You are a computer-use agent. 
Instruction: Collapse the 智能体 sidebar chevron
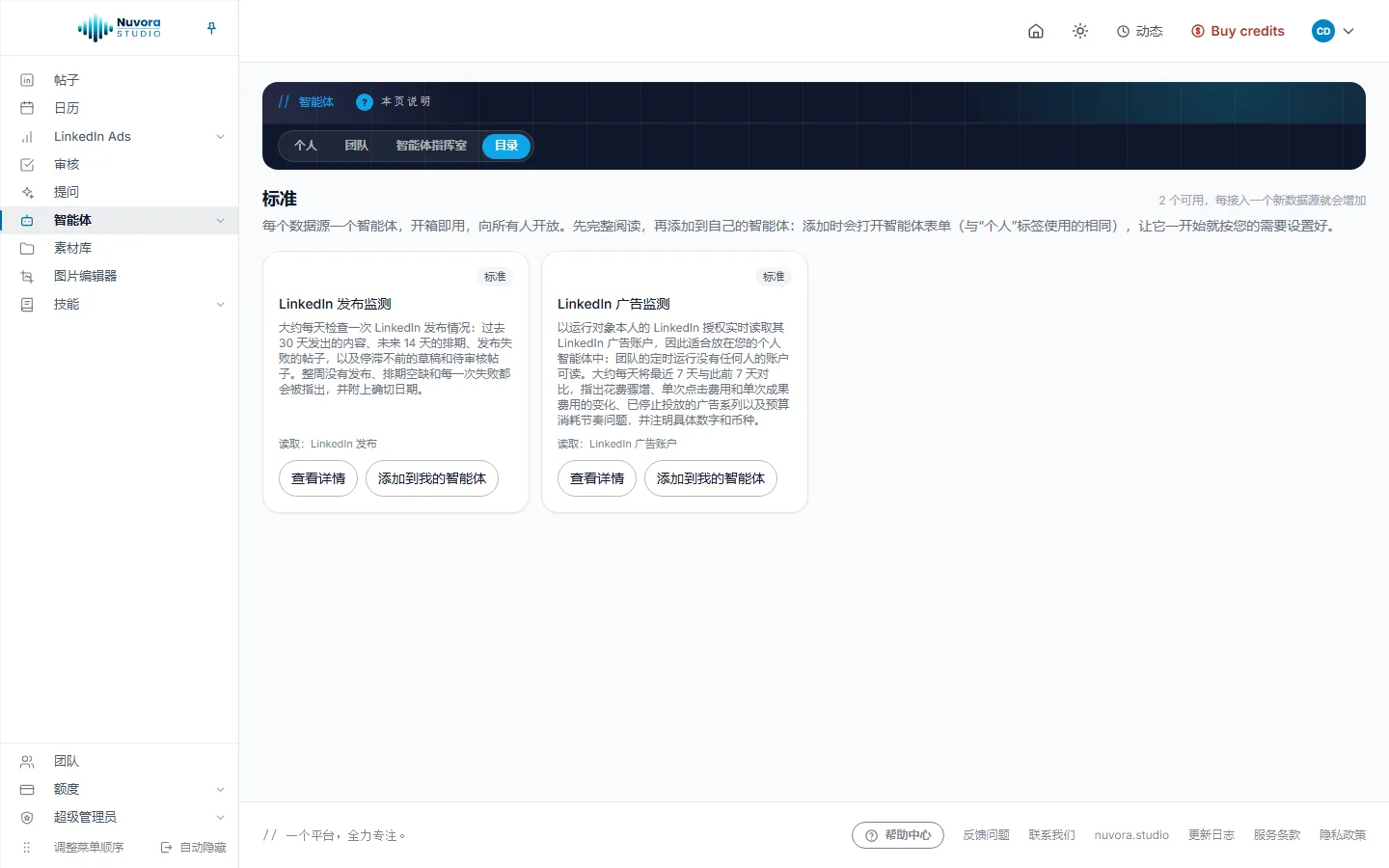pos(220,220)
